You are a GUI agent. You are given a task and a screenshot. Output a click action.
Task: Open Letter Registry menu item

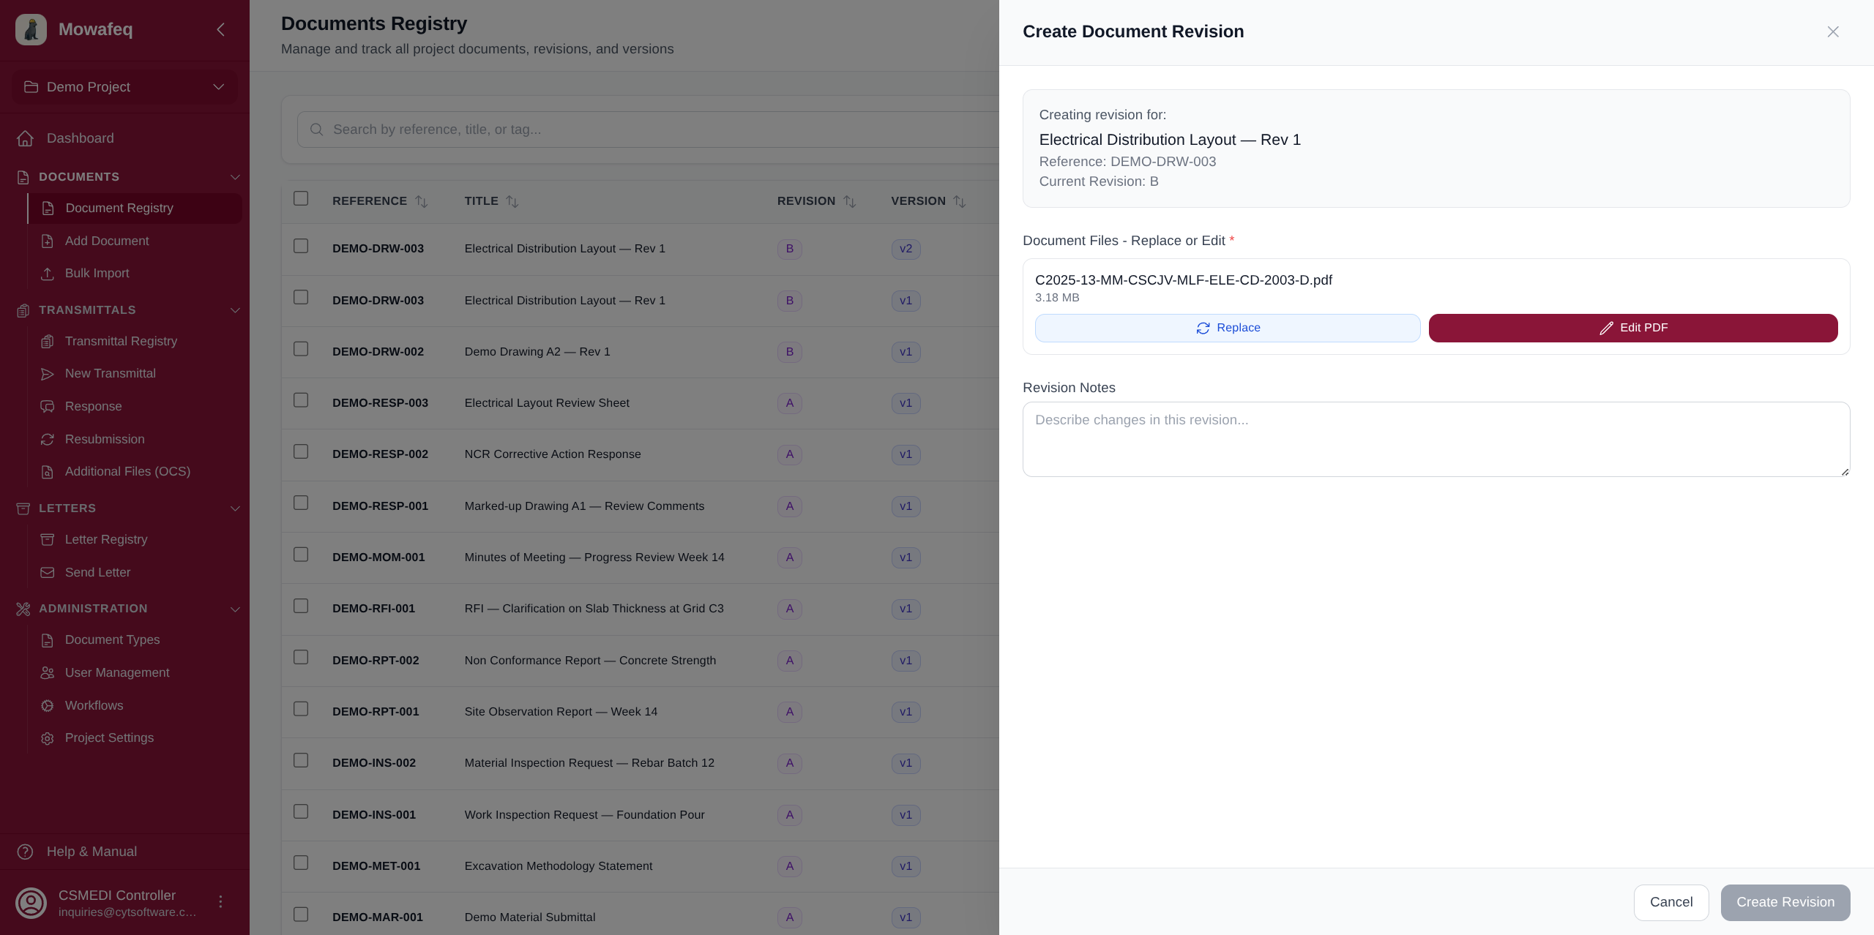(x=135, y=540)
